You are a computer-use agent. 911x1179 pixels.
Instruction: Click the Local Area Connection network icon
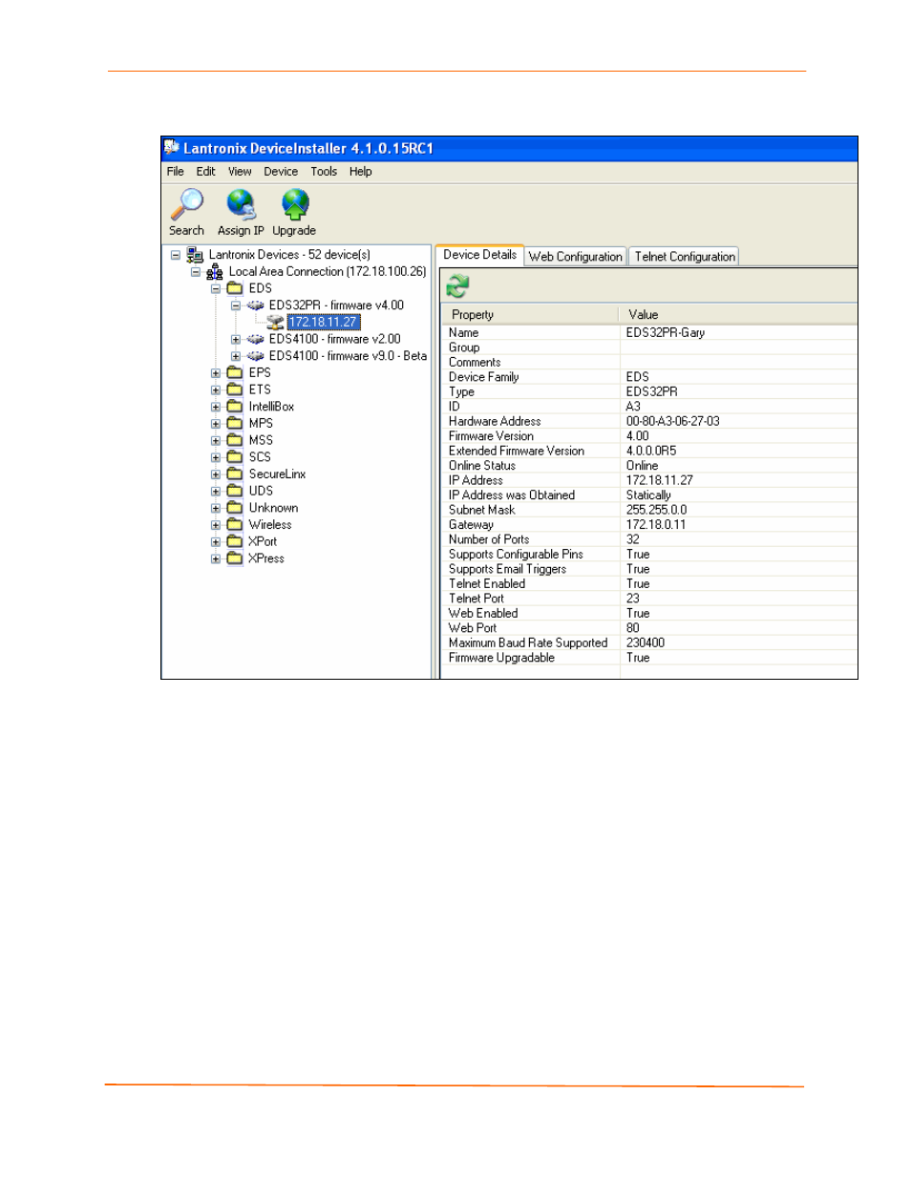pyautogui.click(x=215, y=272)
